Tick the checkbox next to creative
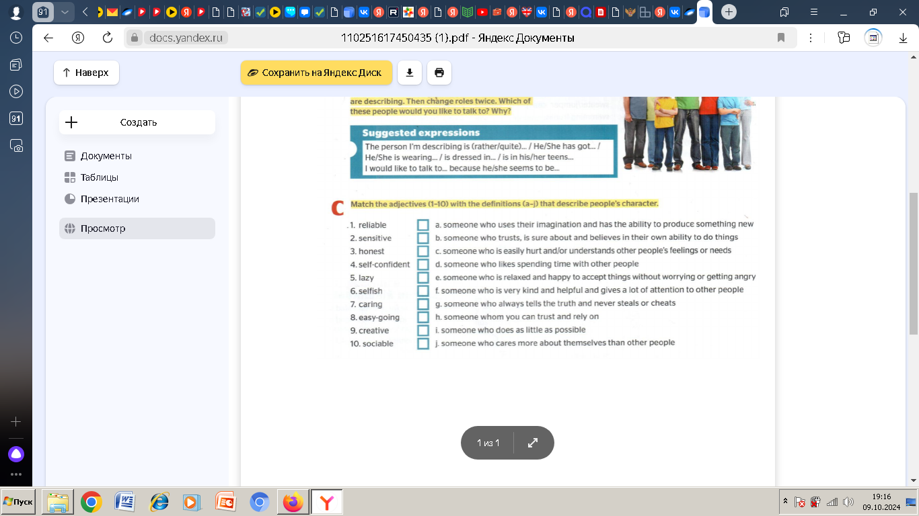This screenshot has width=919, height=516. [423, 331]
